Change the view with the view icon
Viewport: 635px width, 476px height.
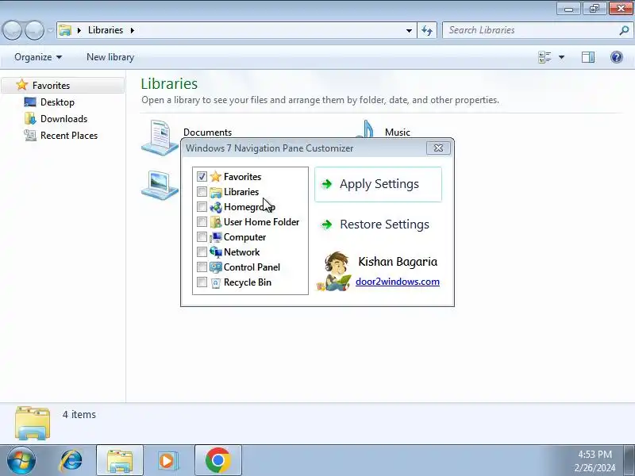tap(545, 57)
